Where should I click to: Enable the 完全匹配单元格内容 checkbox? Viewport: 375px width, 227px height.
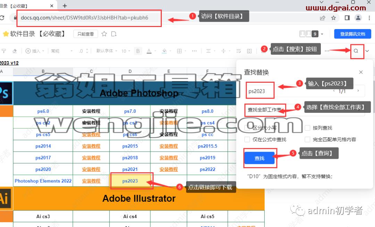tap(307, 139)
